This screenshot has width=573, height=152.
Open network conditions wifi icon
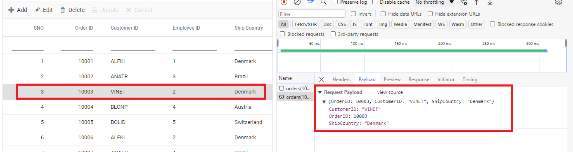pos(464,2)
